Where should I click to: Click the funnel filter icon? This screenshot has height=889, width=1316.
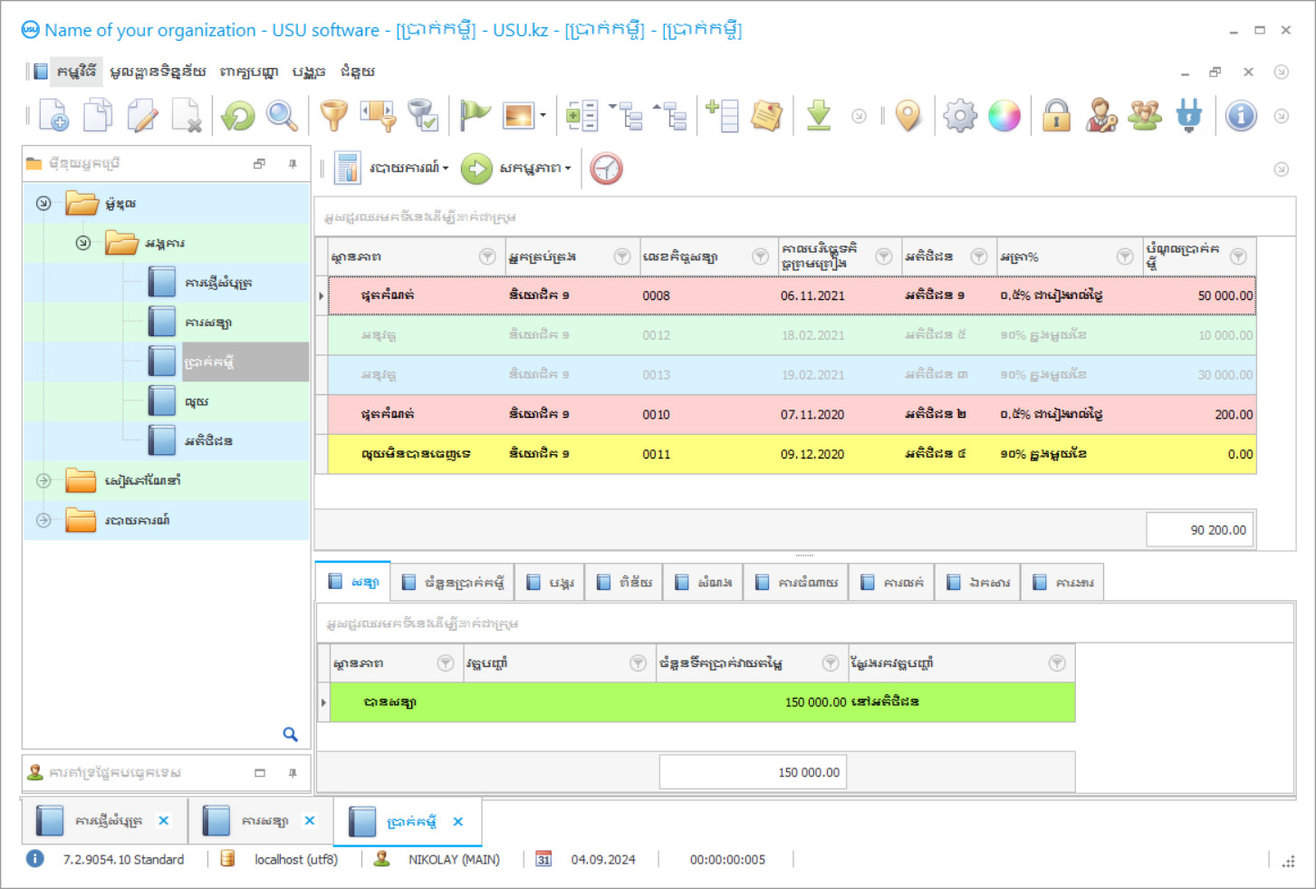pyautogui.click(x=334, y=116)
